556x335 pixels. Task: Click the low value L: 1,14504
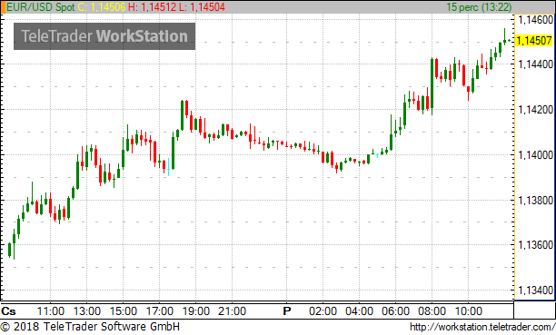click(x=202, y=7)
